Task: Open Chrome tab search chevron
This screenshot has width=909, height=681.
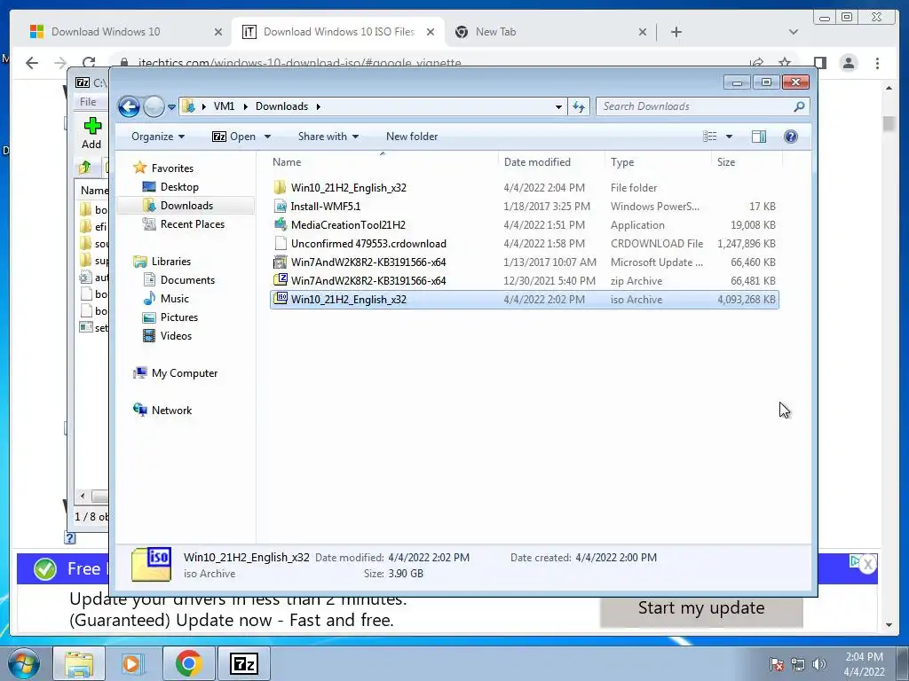Action: 793,32
